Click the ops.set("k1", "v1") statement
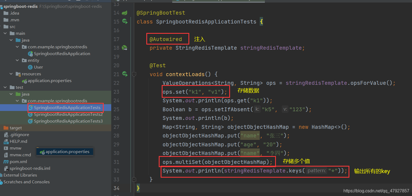Screen dimensions: 412x196 point(195,92)
